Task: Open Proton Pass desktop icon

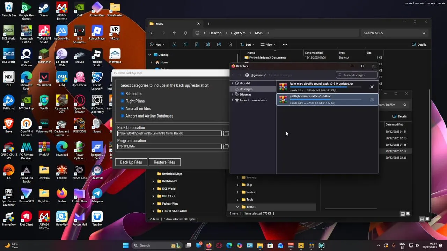Action: click(97, 9)
